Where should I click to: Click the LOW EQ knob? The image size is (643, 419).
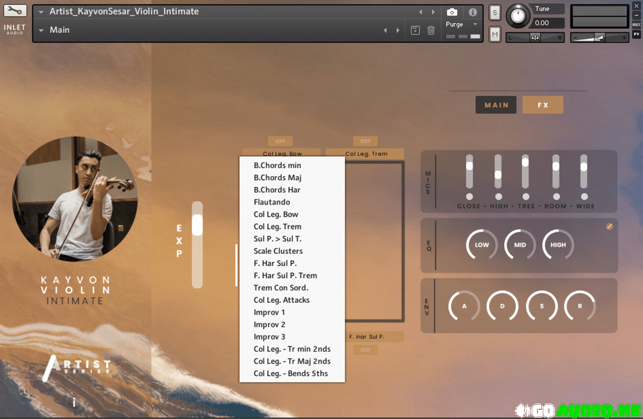[482, 245]
